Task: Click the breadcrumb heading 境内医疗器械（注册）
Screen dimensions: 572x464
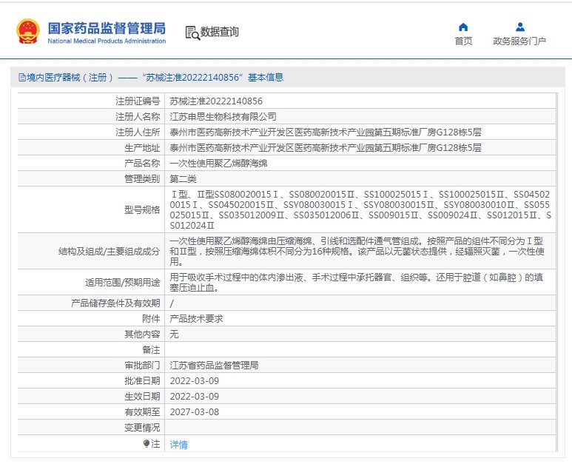Action: pos(70,77)
